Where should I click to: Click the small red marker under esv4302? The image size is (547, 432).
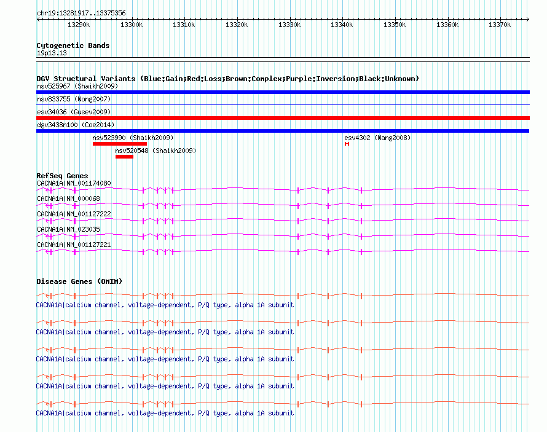tap(347, 144)
